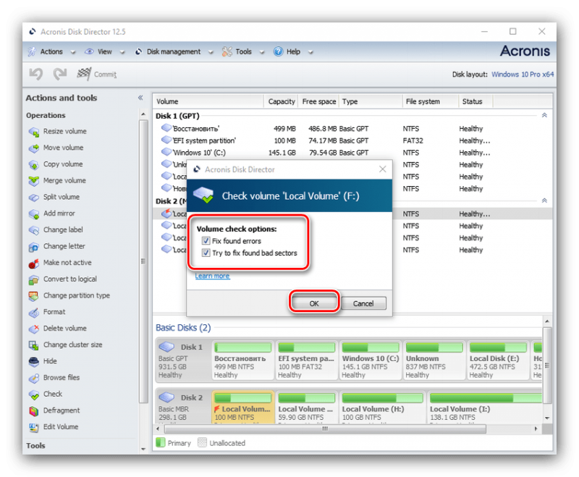This screenshot has width=579, height=477.
Task: Uncheck the Fix found errors checkbox
Action: (x=206, y=241)
